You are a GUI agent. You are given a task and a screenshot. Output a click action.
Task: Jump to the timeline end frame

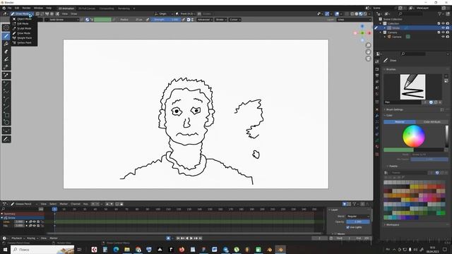(201, 238)
